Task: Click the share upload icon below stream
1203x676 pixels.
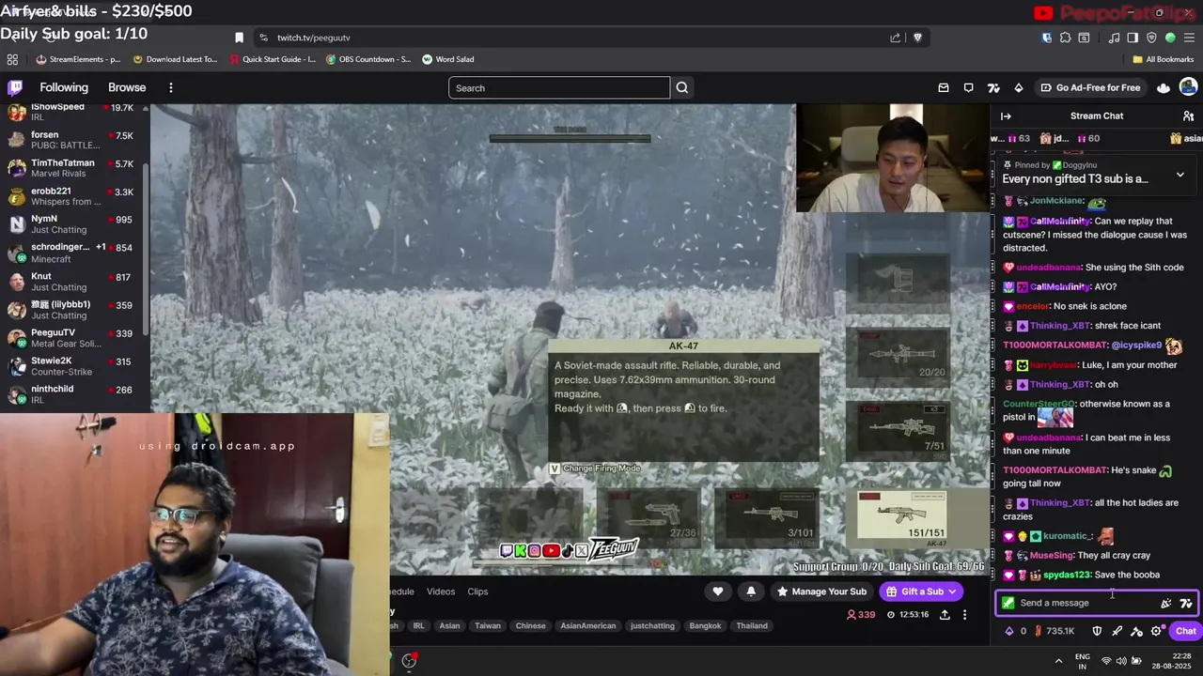Action: pos(945,615)
